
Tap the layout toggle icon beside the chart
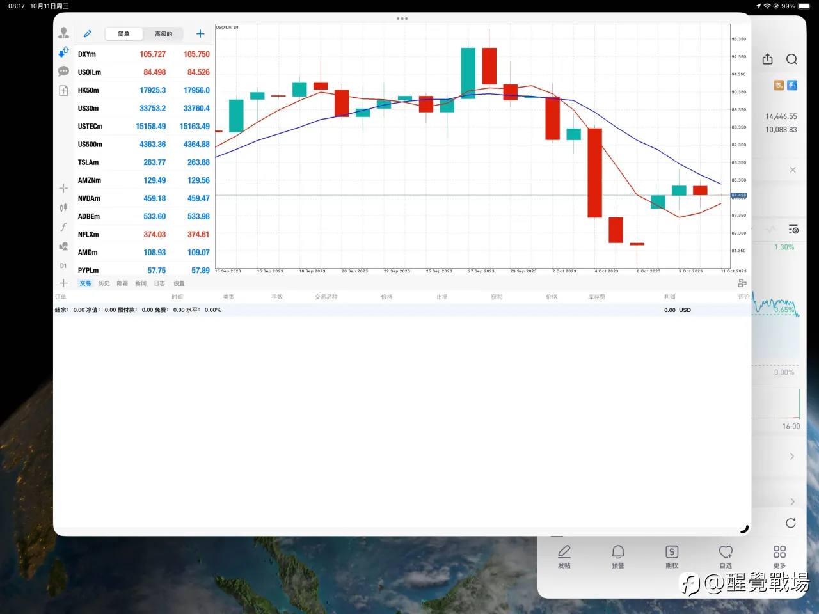pyautogui.click(x=742, y=283)
